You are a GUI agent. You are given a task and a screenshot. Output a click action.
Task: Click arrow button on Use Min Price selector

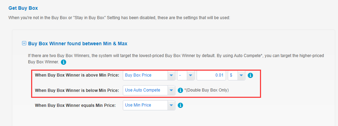[x=171, y=105]
